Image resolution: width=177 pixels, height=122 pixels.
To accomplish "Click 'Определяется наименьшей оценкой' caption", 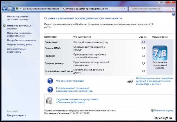I will (x=160, y=65).
